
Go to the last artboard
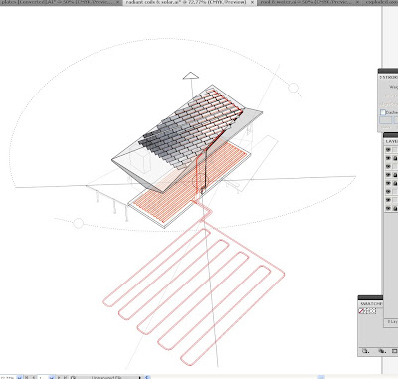coord(66,377)
